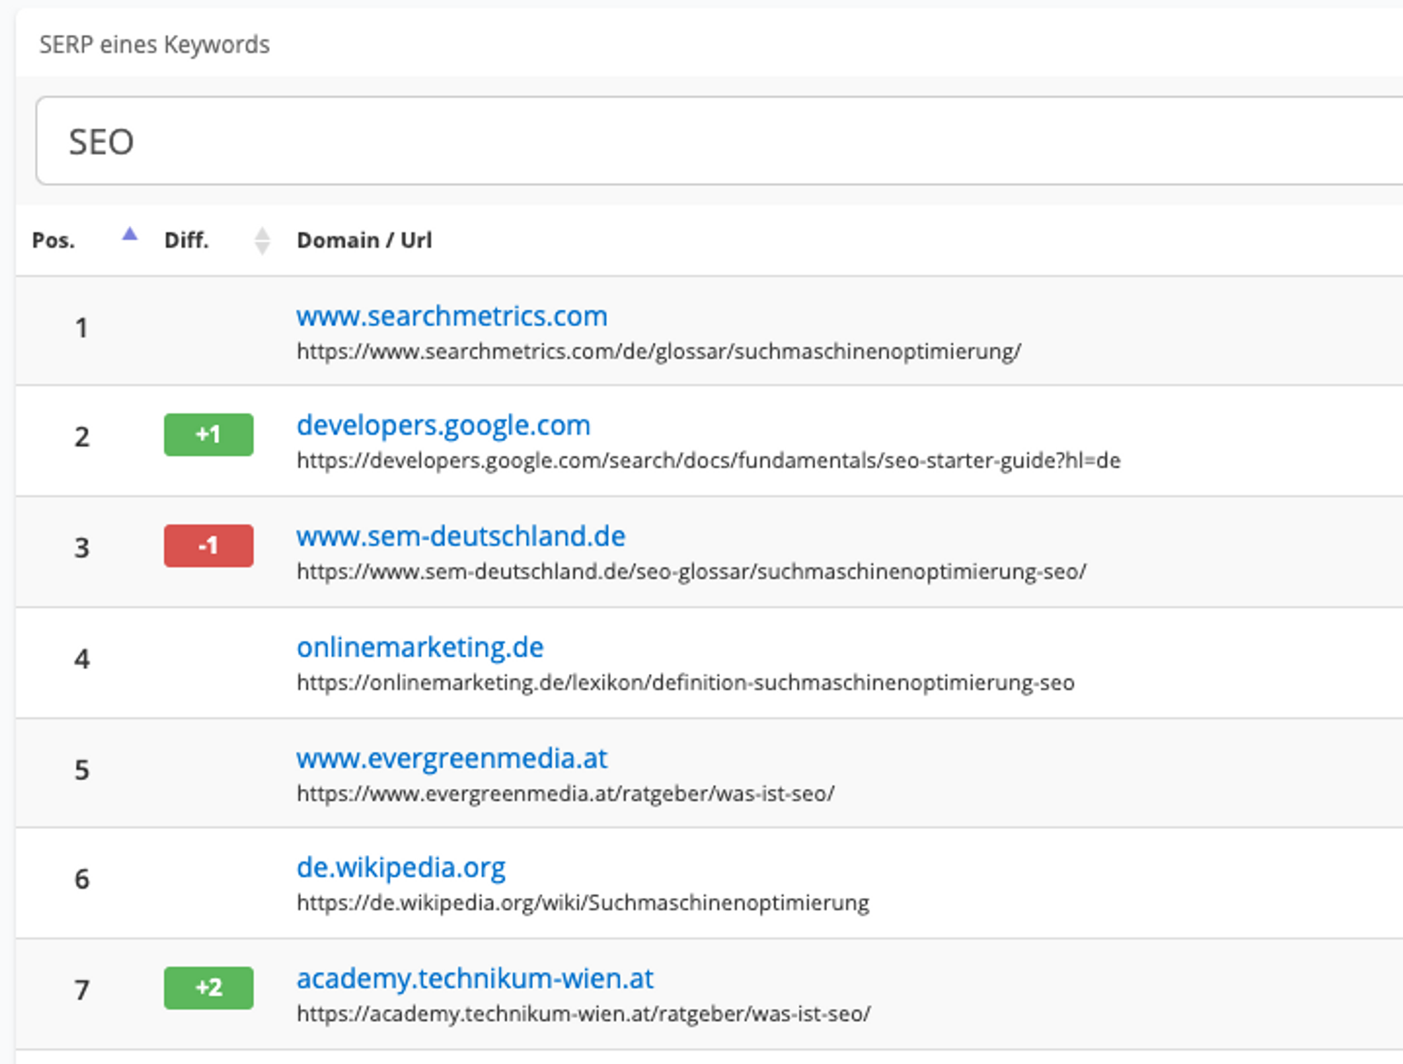Click the SEO keyword input field
The image size is (1403, 1064).
(x=719, y=141)
